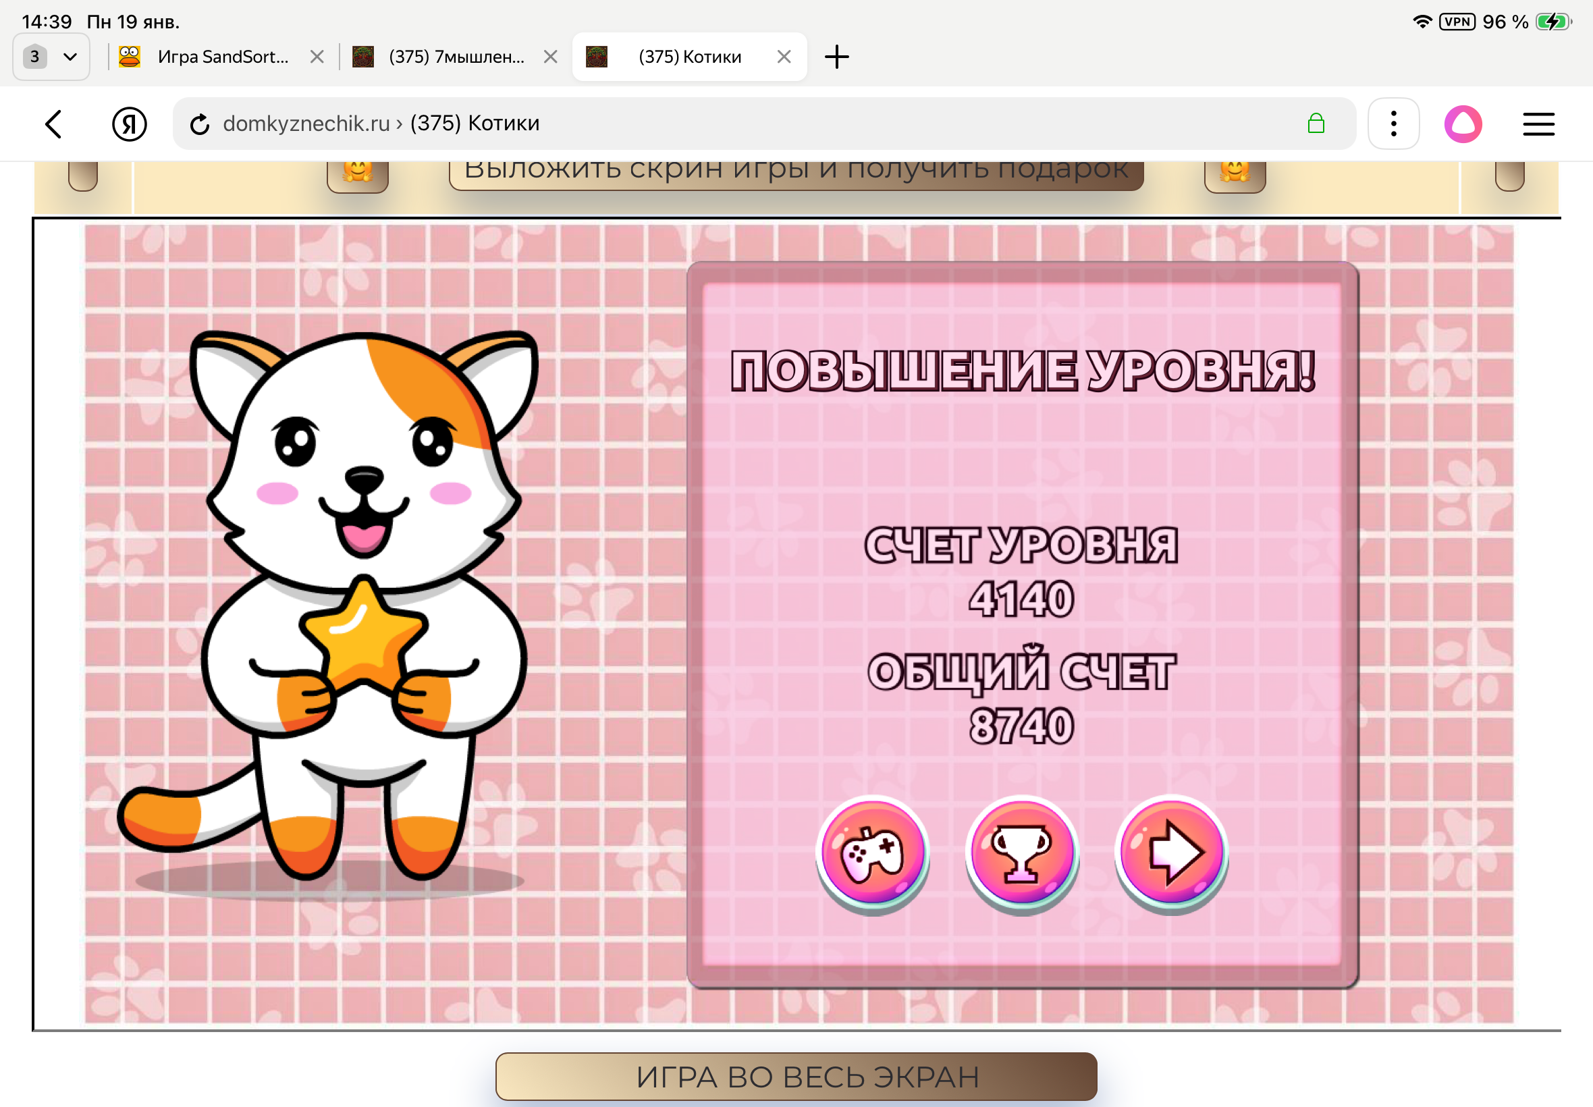The image size is (1593, 1107).
Task: Open the three-dot page options
Action: (x=1393, y=124)
